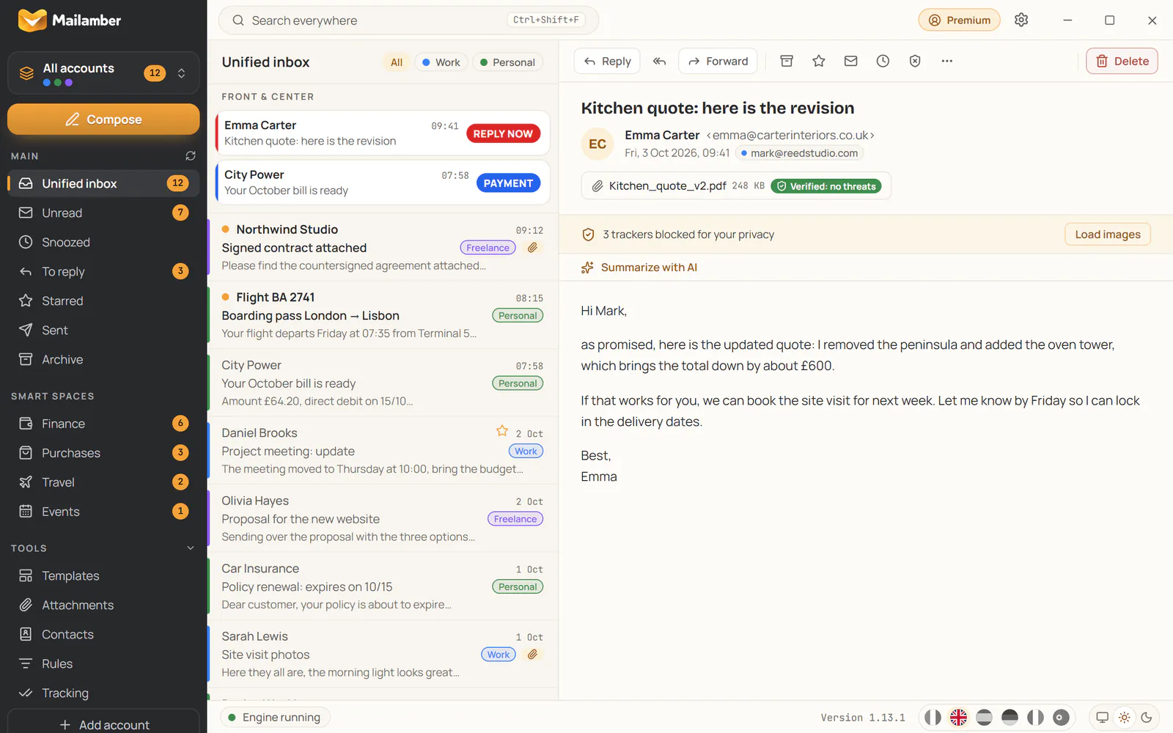
Task: Open Travel smart space
Action: tap(103, 482)
